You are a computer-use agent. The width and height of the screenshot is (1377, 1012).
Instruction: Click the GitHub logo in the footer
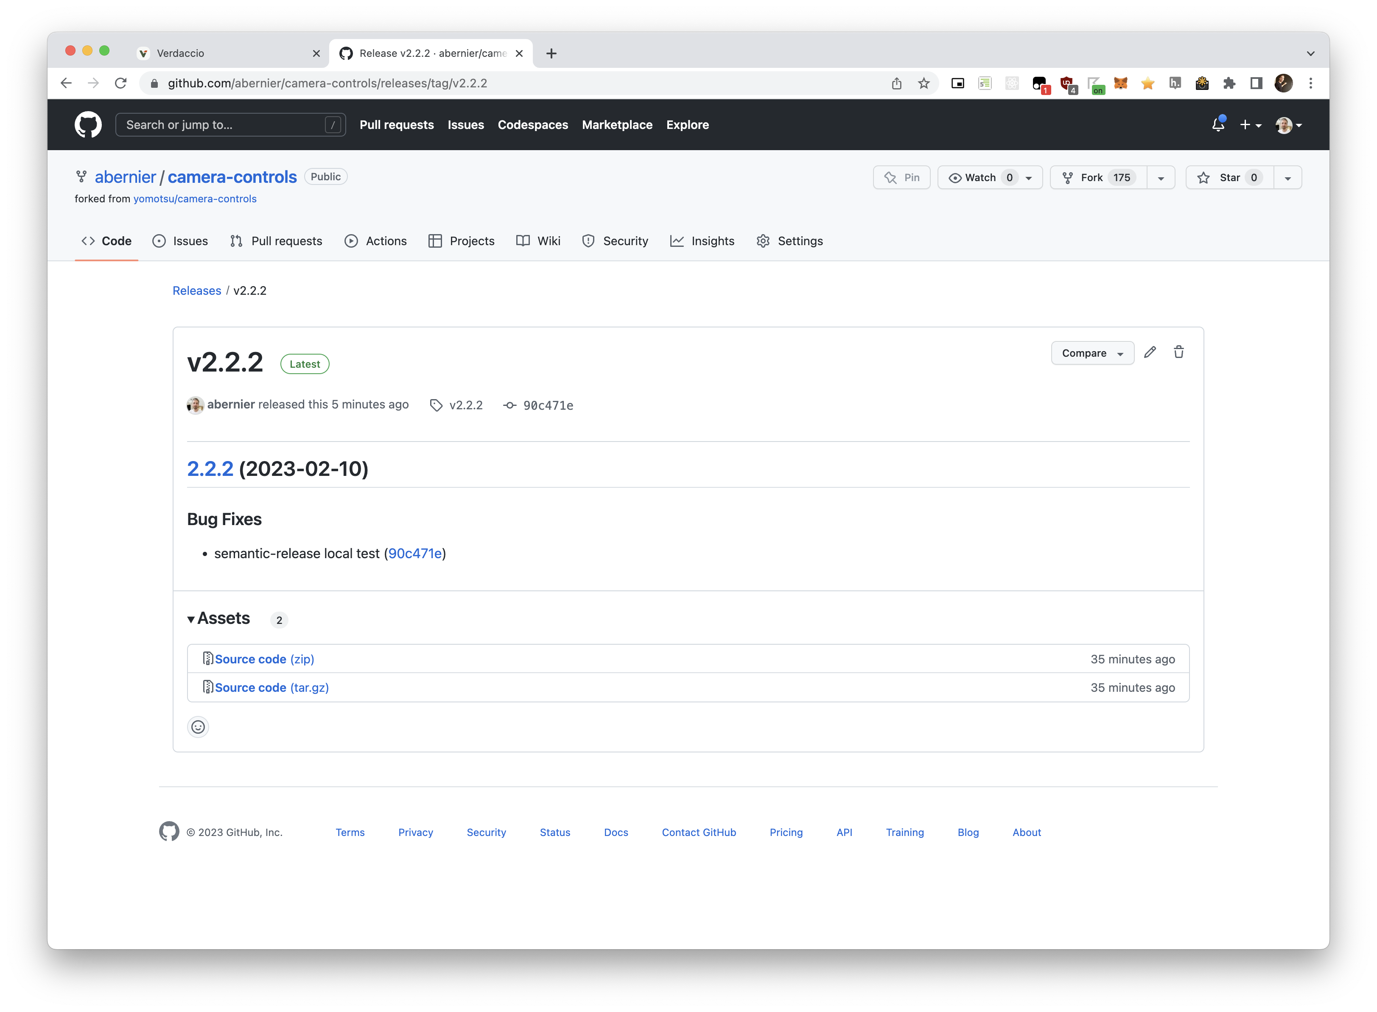tap(169, 831)
